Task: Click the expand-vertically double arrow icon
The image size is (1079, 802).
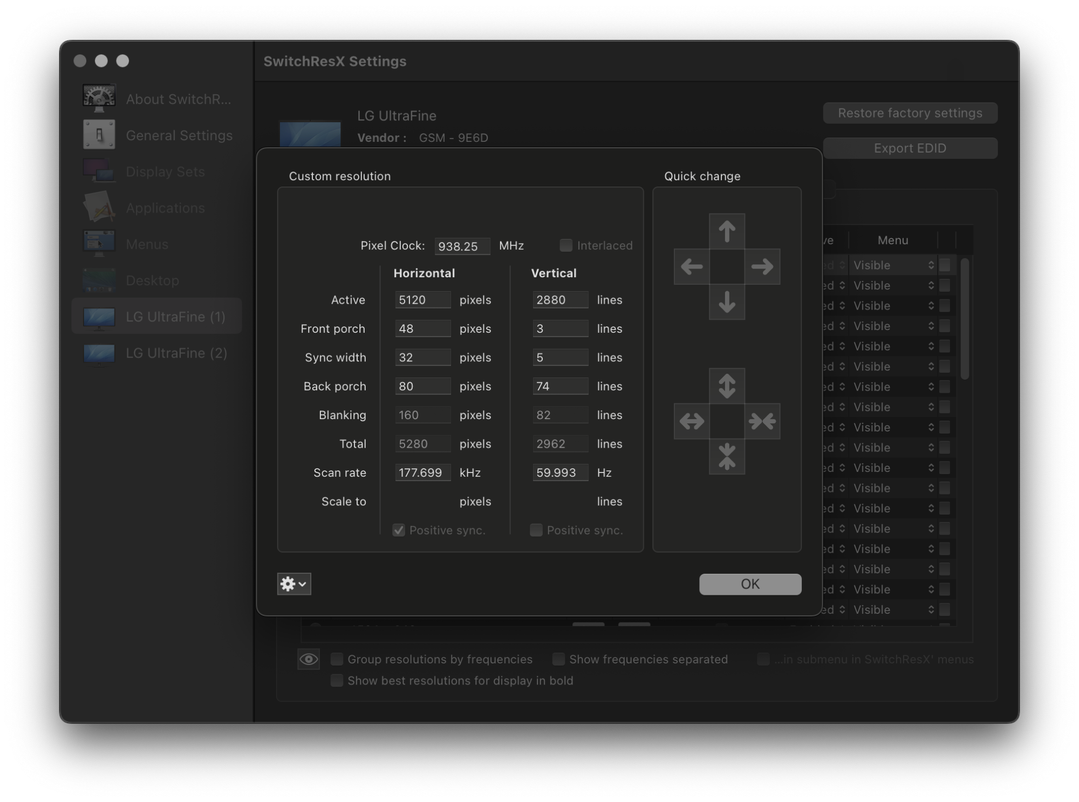Action: click(x=727, y=386)
